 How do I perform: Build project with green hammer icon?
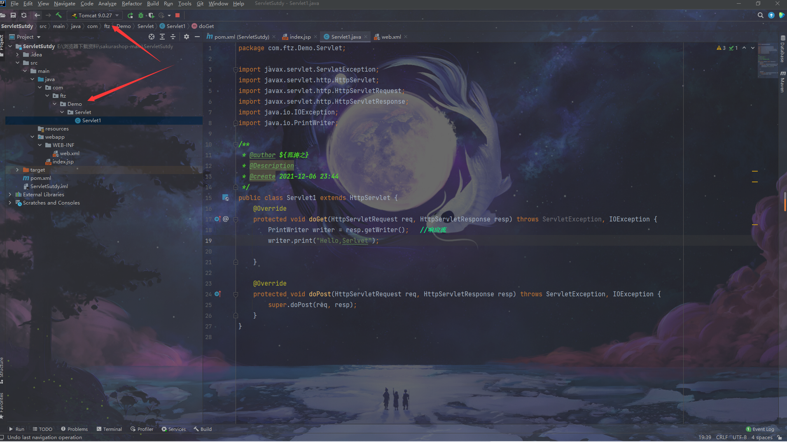[x=59, y=15]
